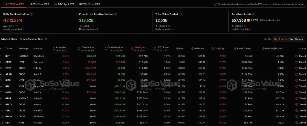Sort by Top Gainer button

tap(297, 39)
